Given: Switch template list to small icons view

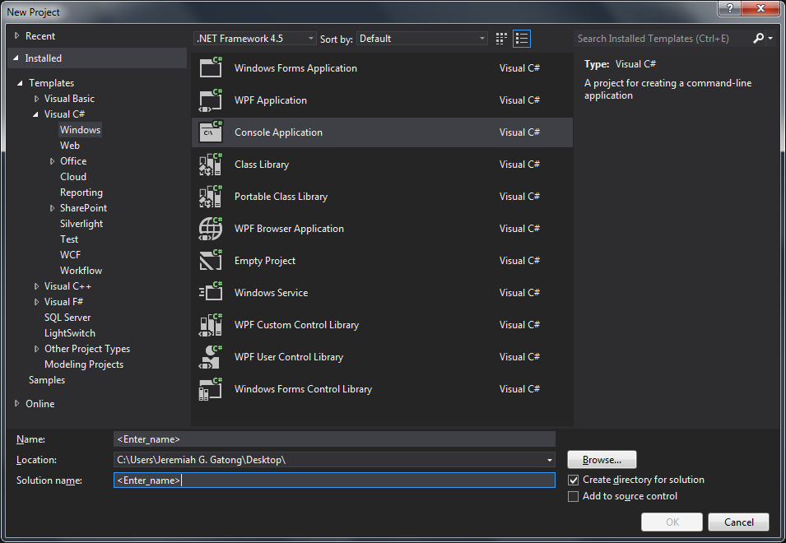Looking at the screenshot, I should tap(522, 38).
